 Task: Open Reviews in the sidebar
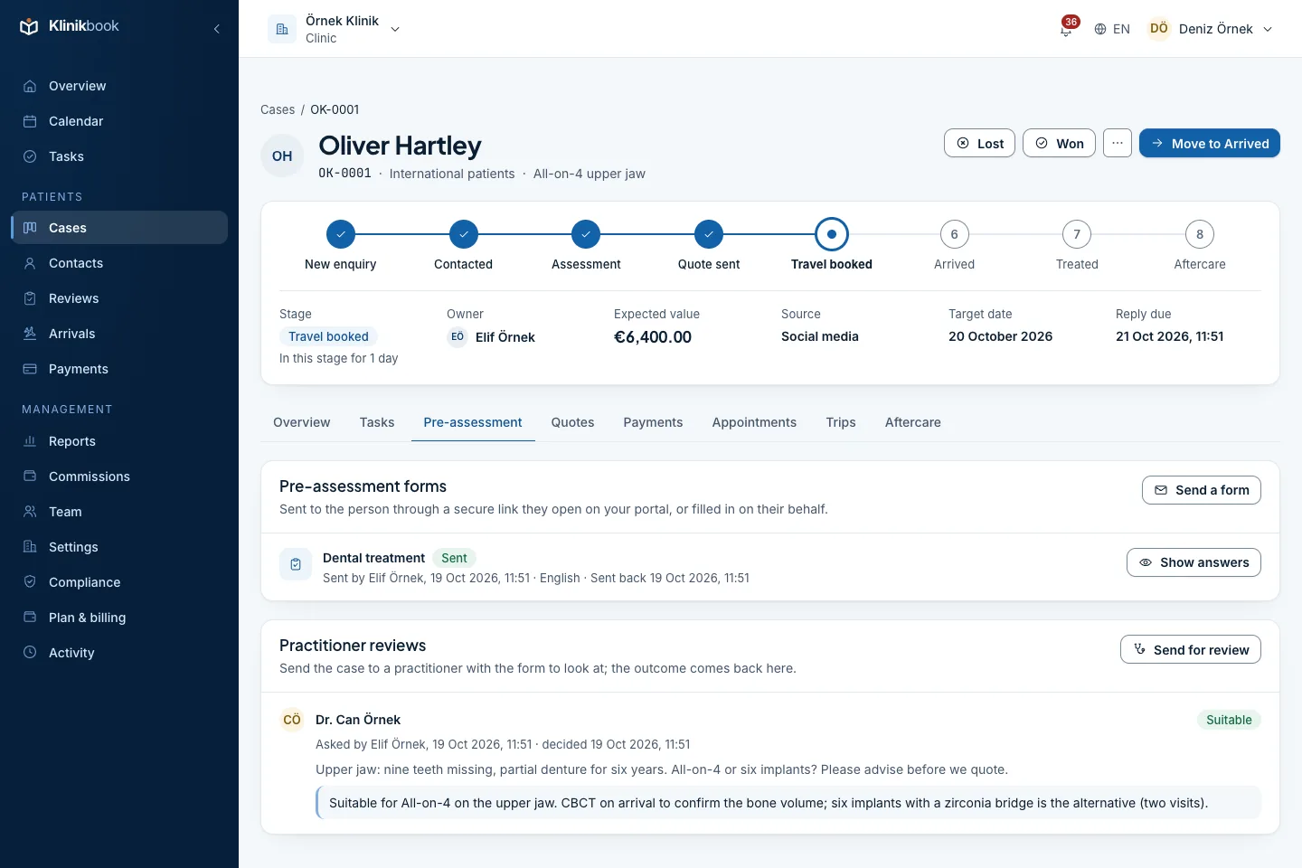tap(119, 298)
